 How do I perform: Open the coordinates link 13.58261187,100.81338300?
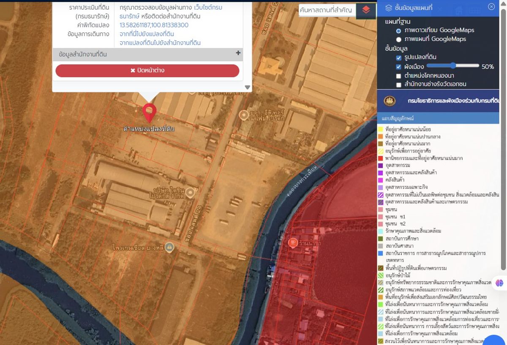pos(154,25)
